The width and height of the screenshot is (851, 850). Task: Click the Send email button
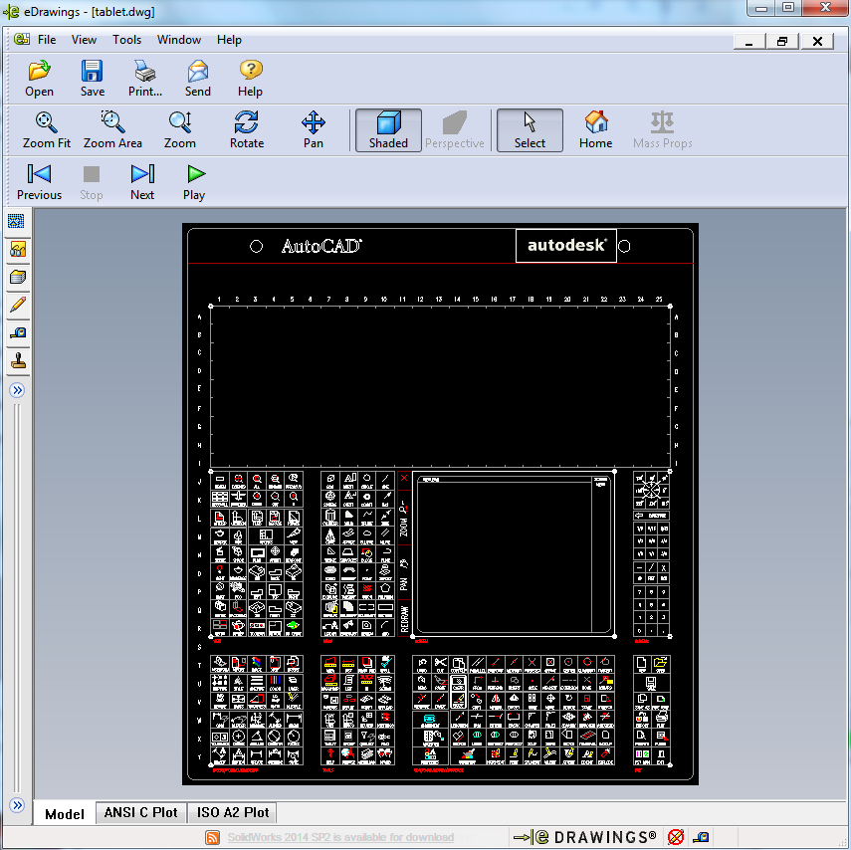pos(198,79)
